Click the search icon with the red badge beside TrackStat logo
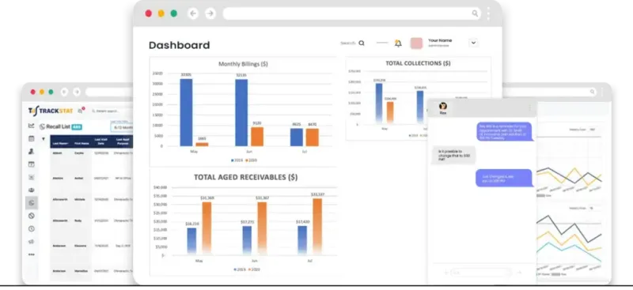Viewport: 633px width, 290px height. click(x=81, y=109)
